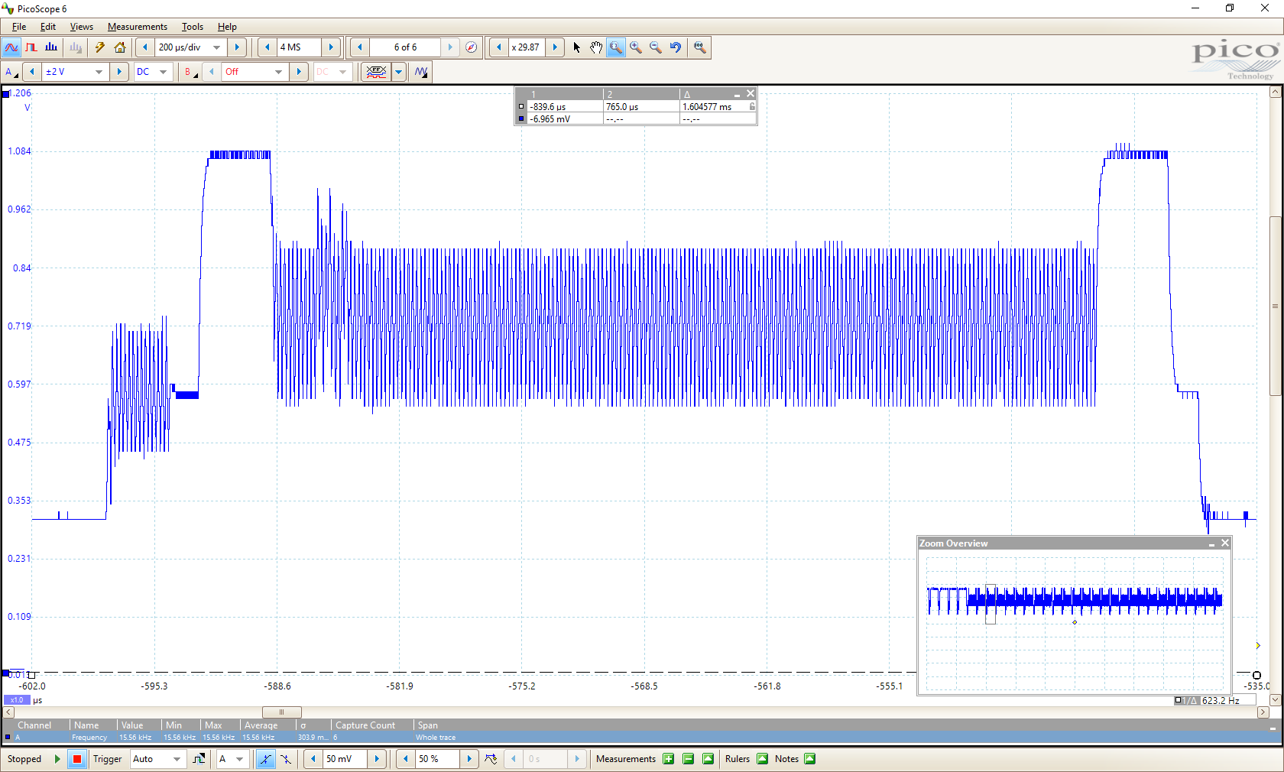Click the horizontal scrollbar thumb
Viewport: 1284px width, 772px height.
pos(281,712)
